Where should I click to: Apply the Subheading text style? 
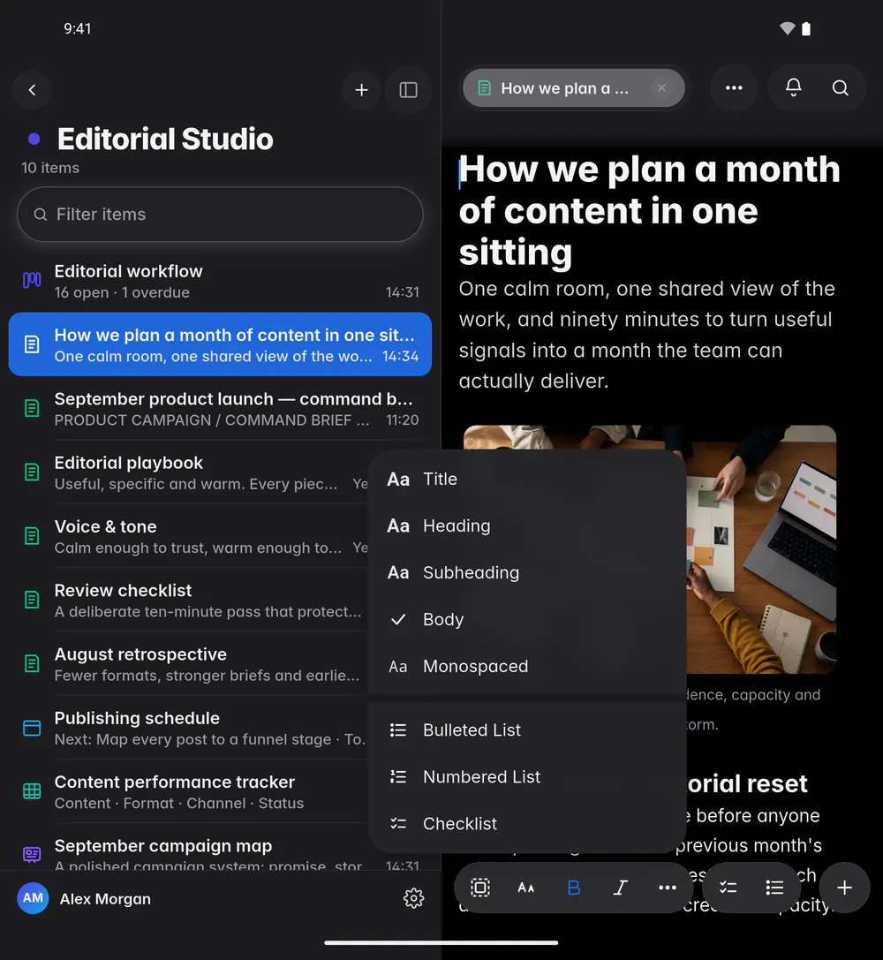[x=526, y=572]
